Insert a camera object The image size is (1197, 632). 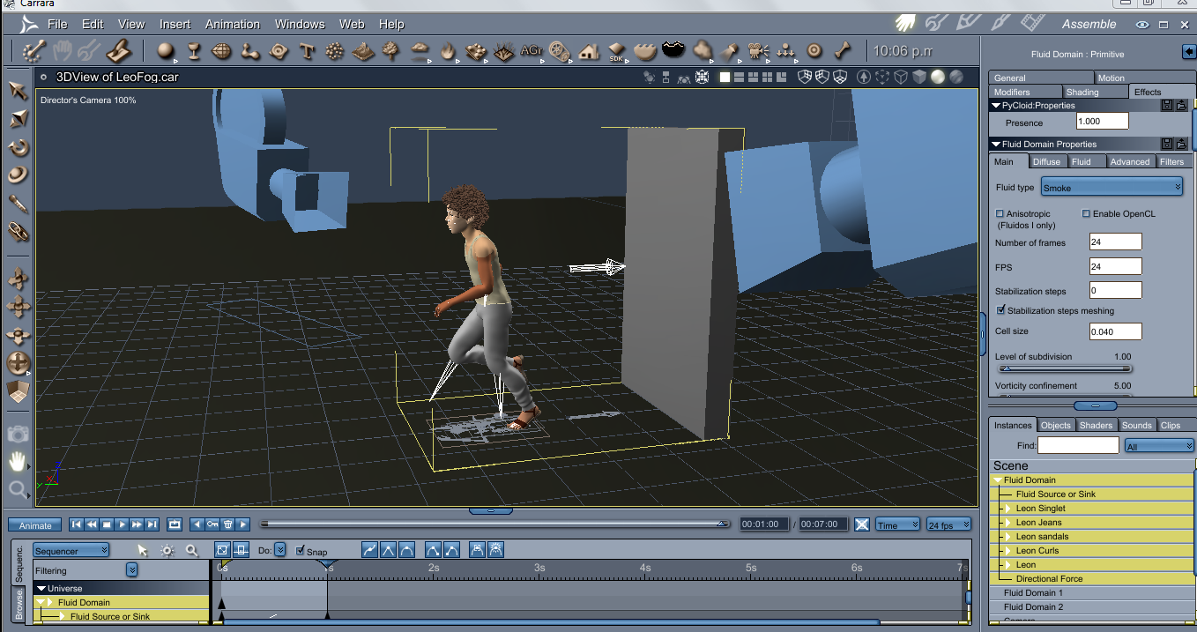(757, 51)
